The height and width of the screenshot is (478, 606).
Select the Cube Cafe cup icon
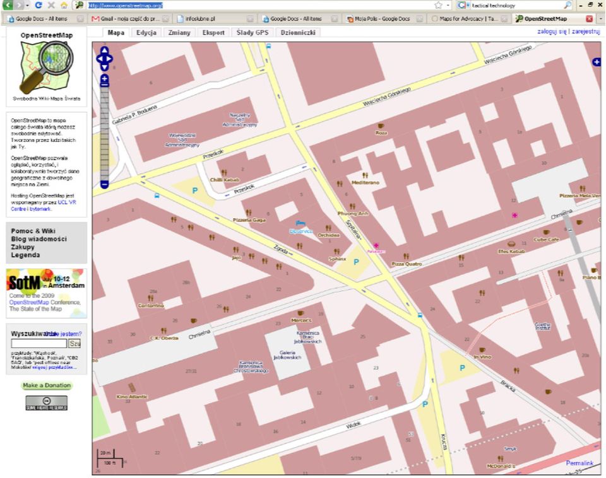546,233
